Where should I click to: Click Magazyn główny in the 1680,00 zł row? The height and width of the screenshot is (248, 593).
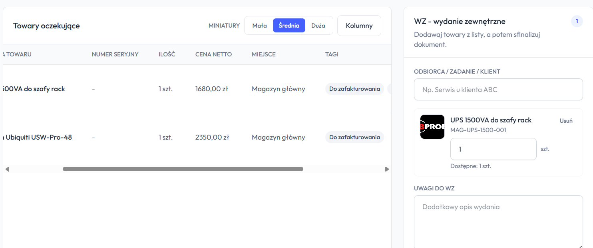[279, 89]
